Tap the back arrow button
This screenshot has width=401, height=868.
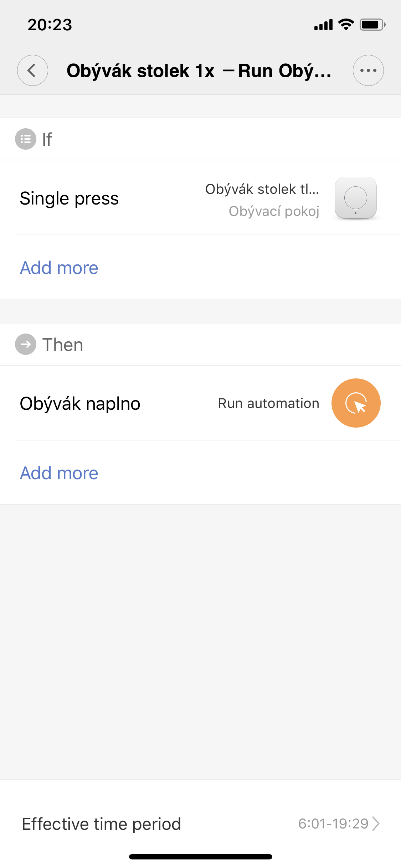click(32, 71)
